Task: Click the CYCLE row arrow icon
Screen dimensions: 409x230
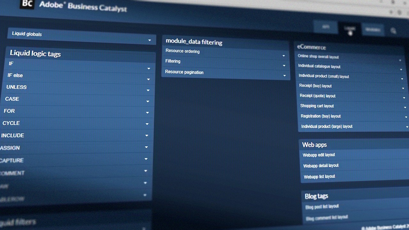Action: [x=147, y=124]
